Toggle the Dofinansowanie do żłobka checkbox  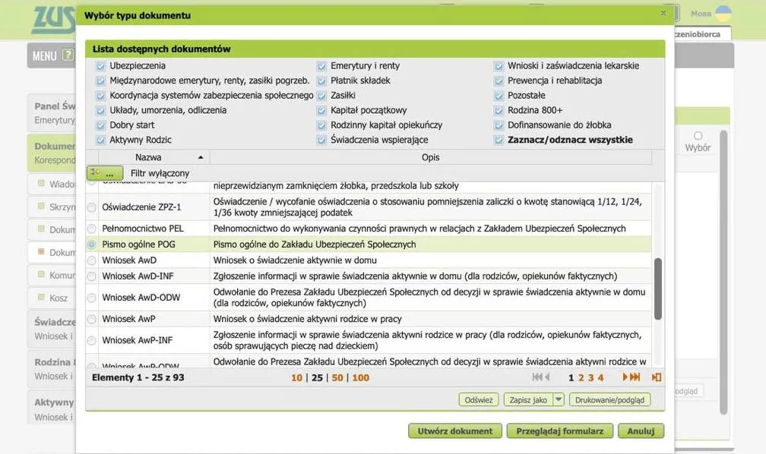tap(499, 125)
